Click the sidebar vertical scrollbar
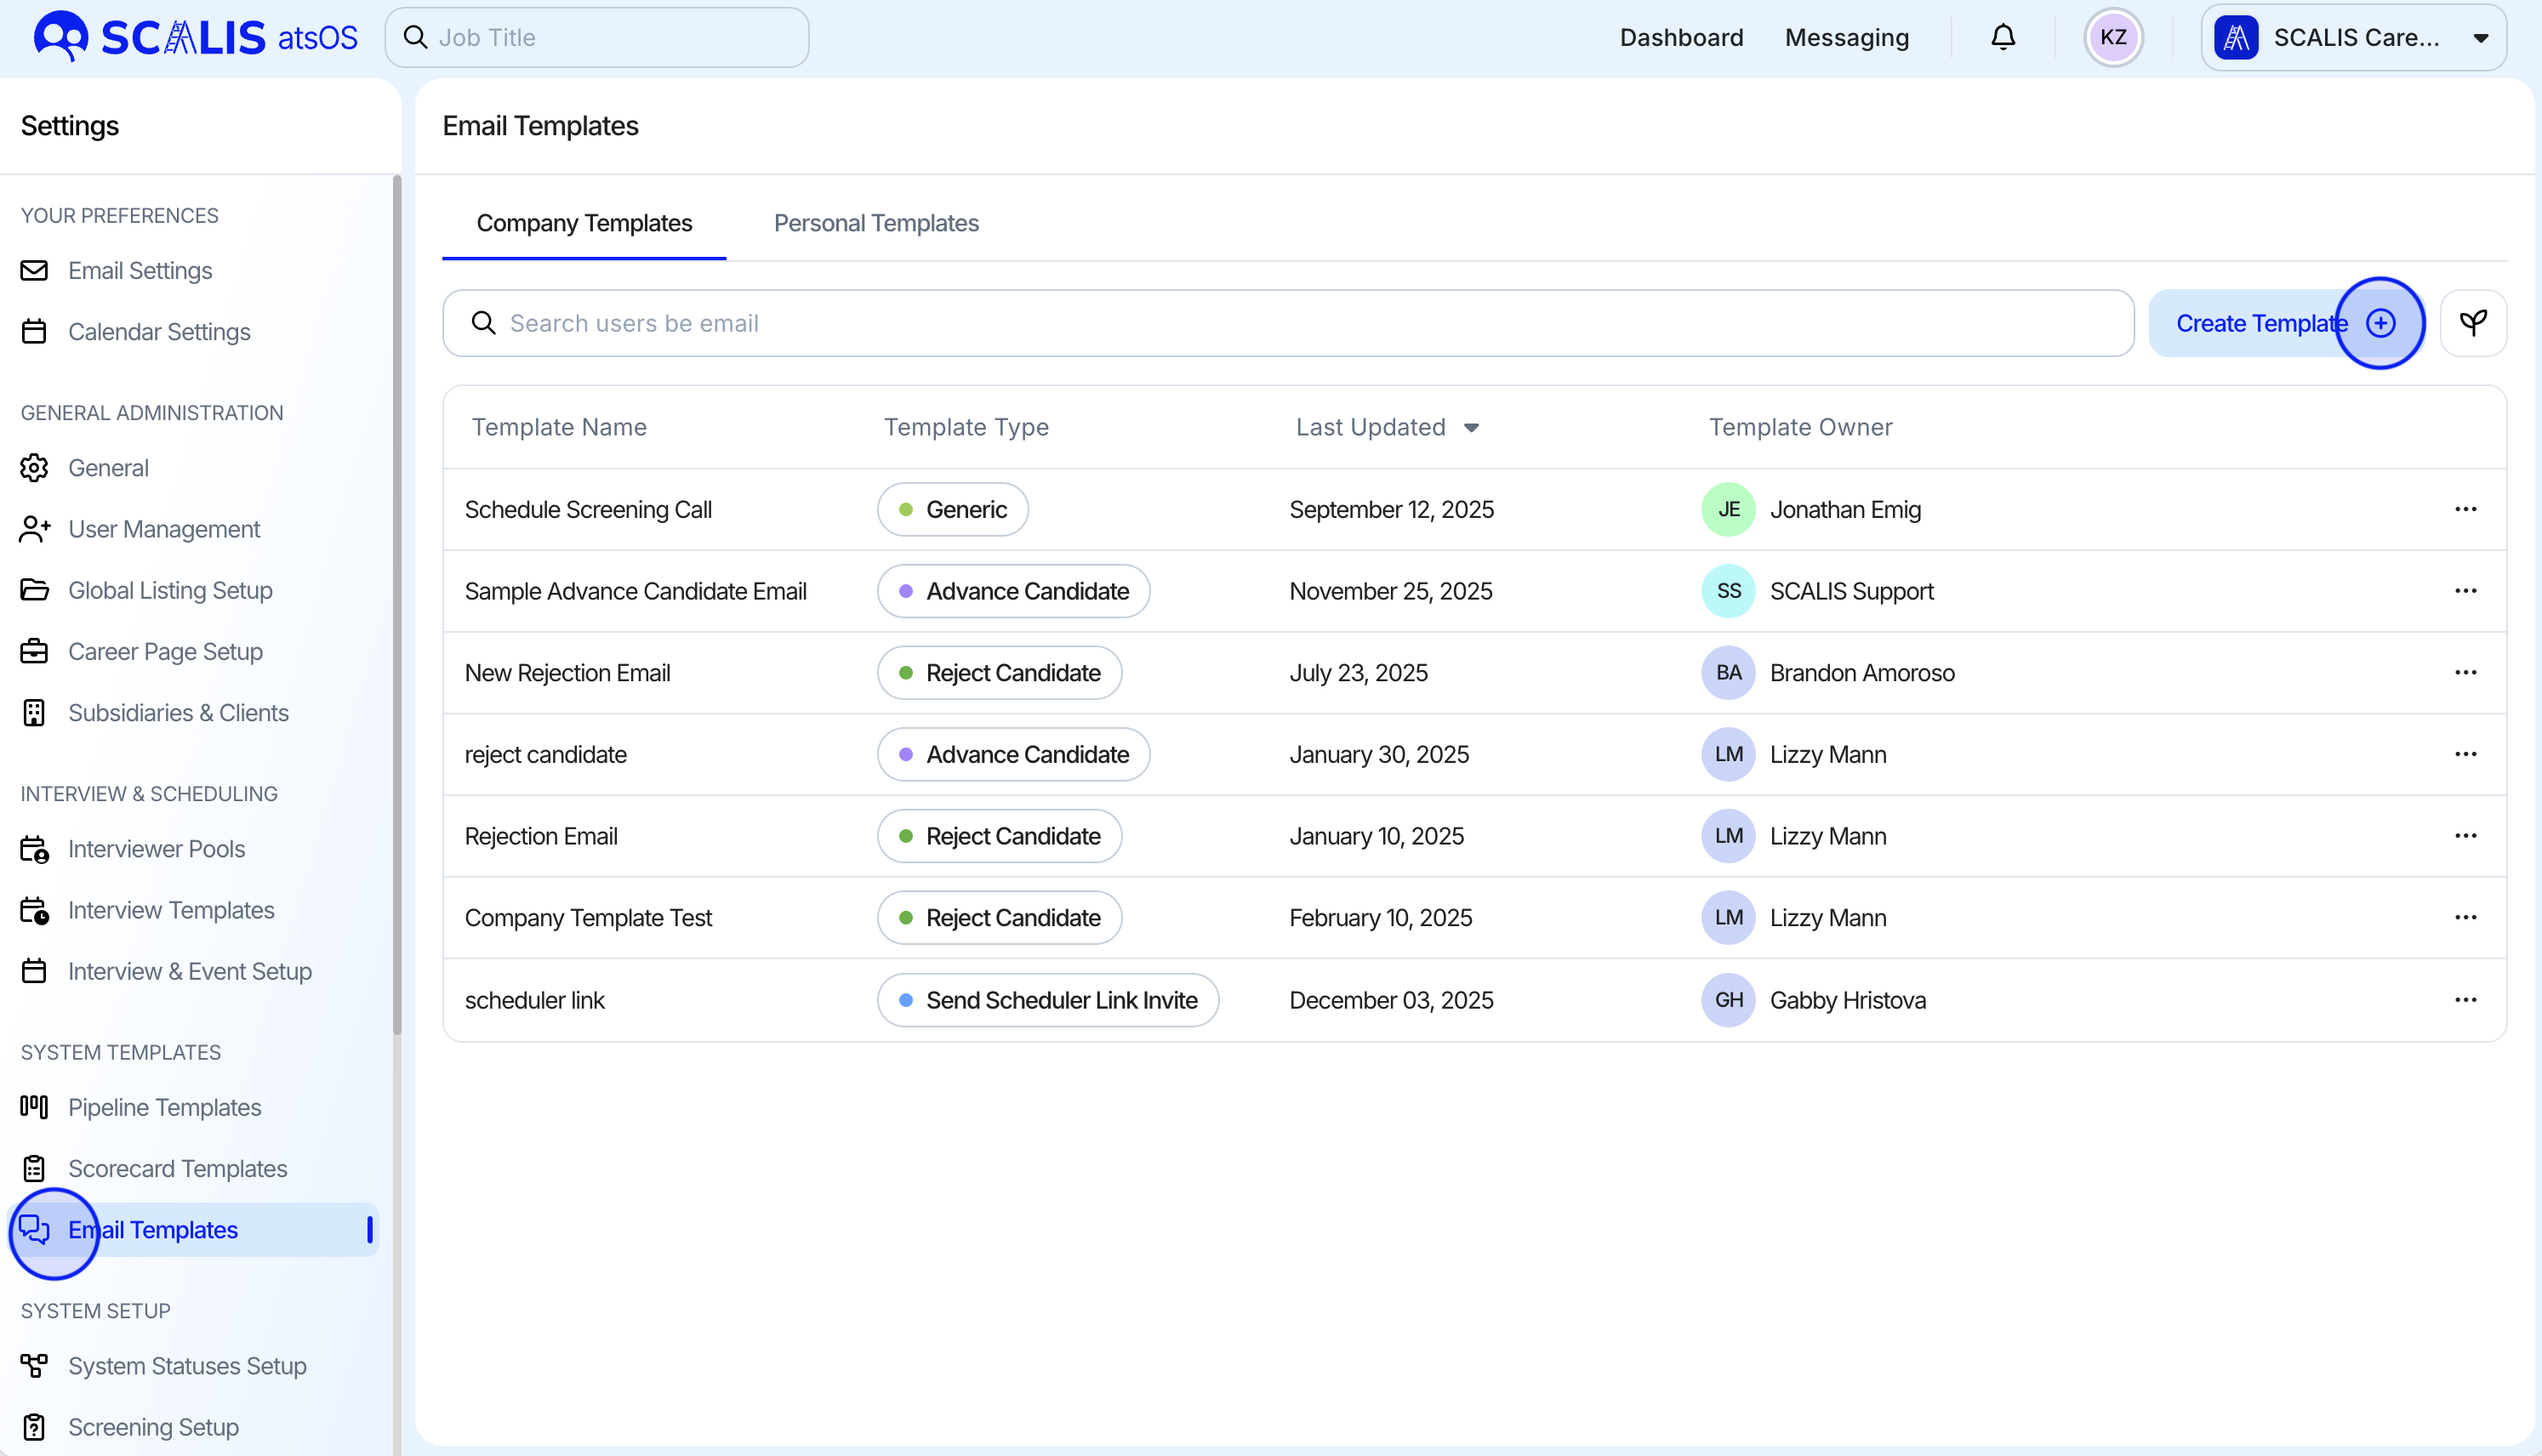This screenshot has width=2542, height=1456. click(397, 600)
